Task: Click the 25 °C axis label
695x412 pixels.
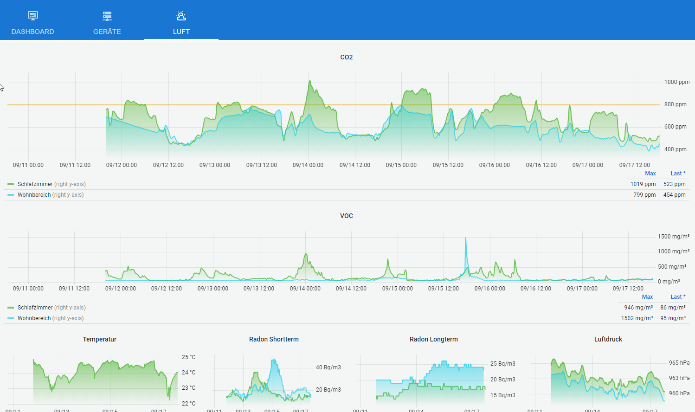Action: [x=189, y=357]
